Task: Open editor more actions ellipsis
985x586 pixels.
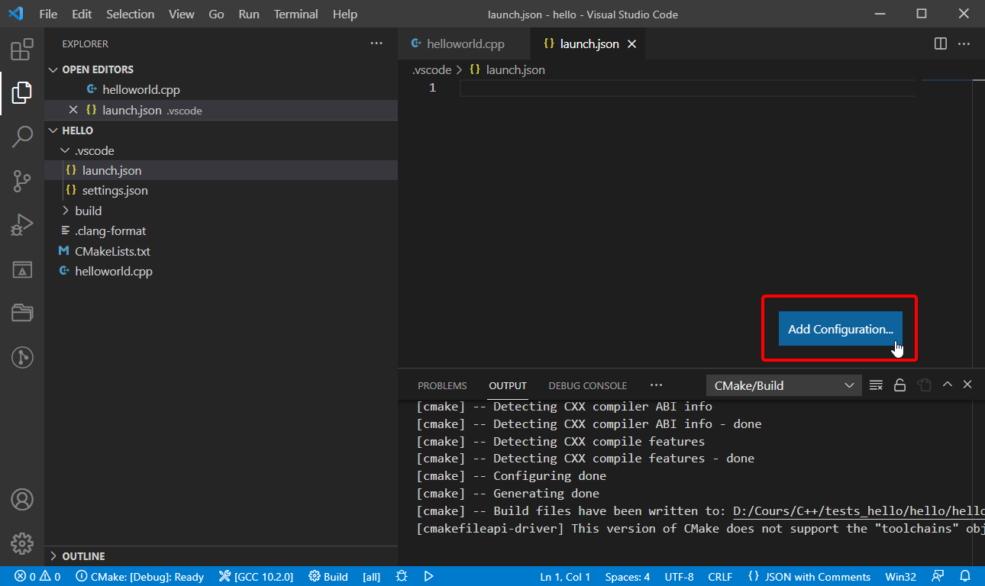Action: pyautogui.click(x=964, y=43)
